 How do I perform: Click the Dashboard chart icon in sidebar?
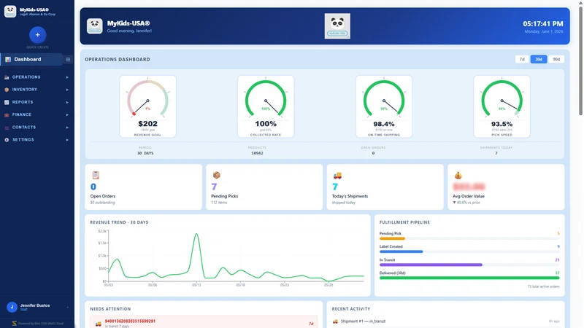(x=8, y=60)
